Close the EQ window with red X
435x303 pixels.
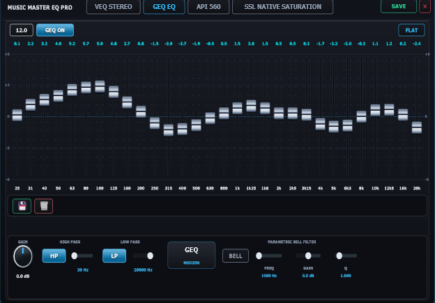pos(425,6)
